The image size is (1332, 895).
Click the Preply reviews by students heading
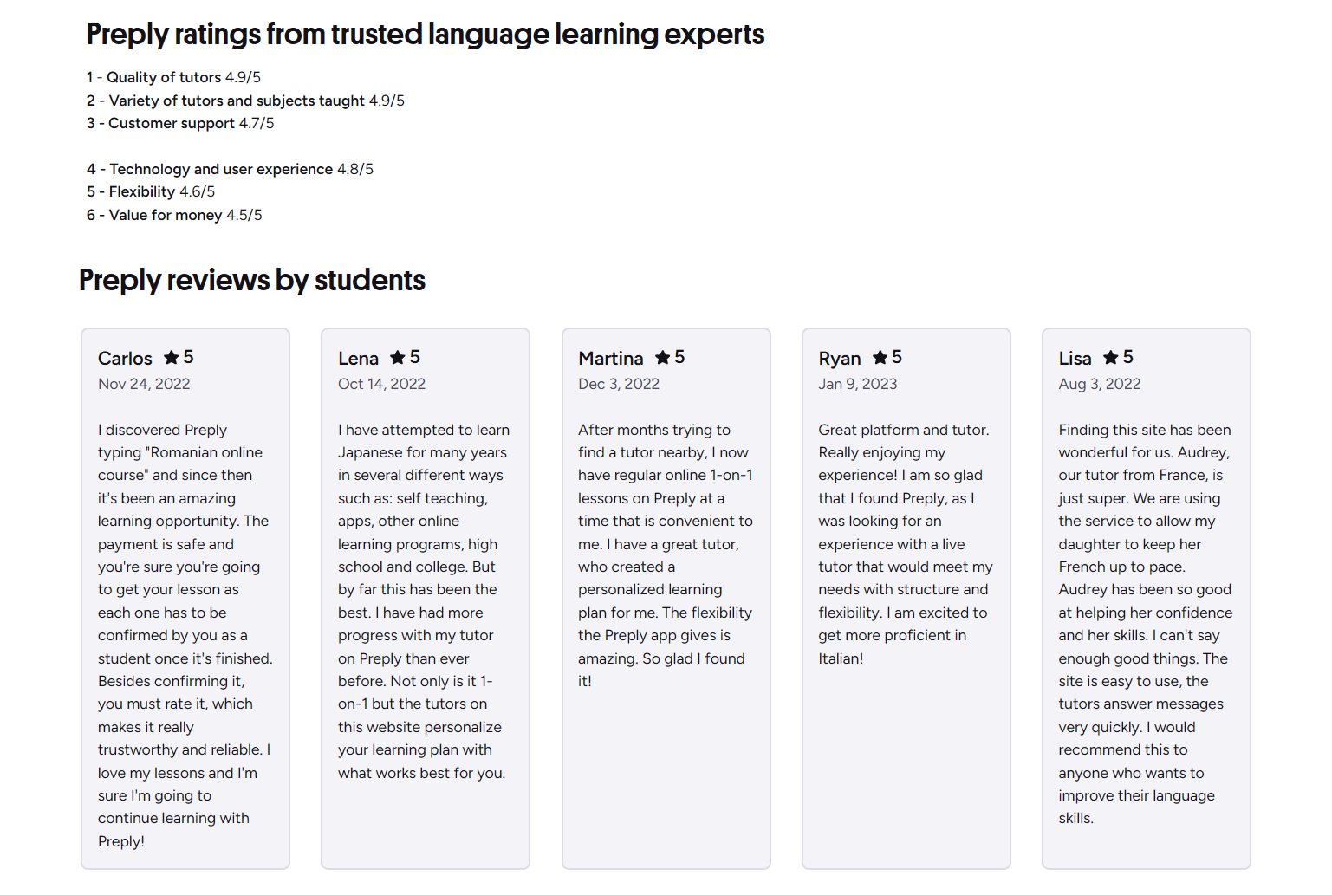[x=252, y=281]
